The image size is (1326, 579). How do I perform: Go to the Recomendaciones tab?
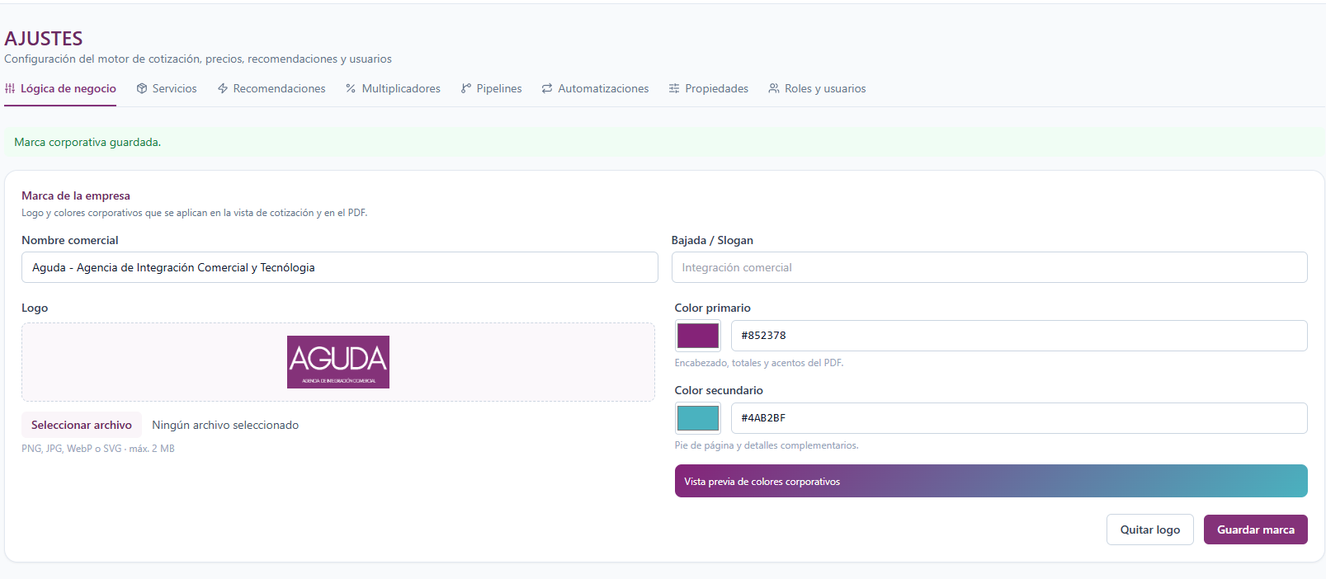point(271,88)
